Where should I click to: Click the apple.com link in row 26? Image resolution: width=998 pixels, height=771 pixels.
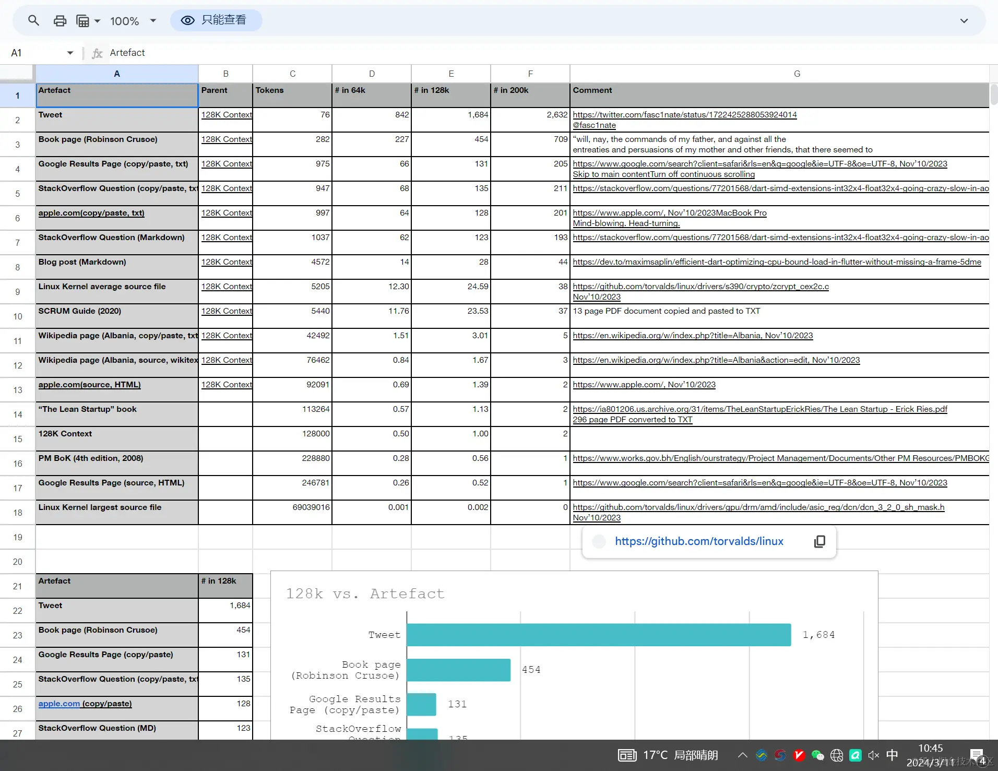(59, 703)
